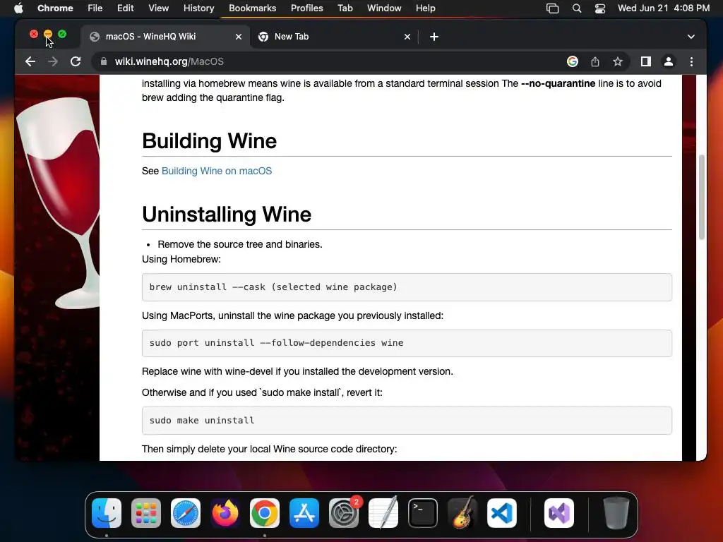
Task: Click the Uninstalling Wine heading
Action: [x=227, y=215]
